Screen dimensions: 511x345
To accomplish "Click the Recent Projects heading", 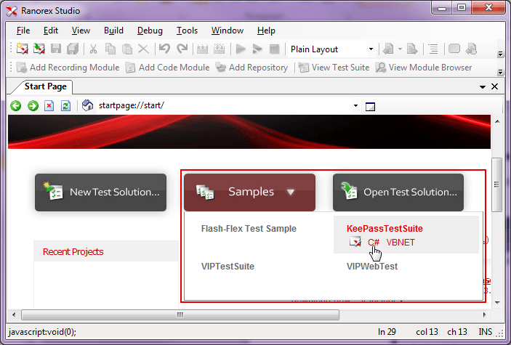I will [73, 251].
